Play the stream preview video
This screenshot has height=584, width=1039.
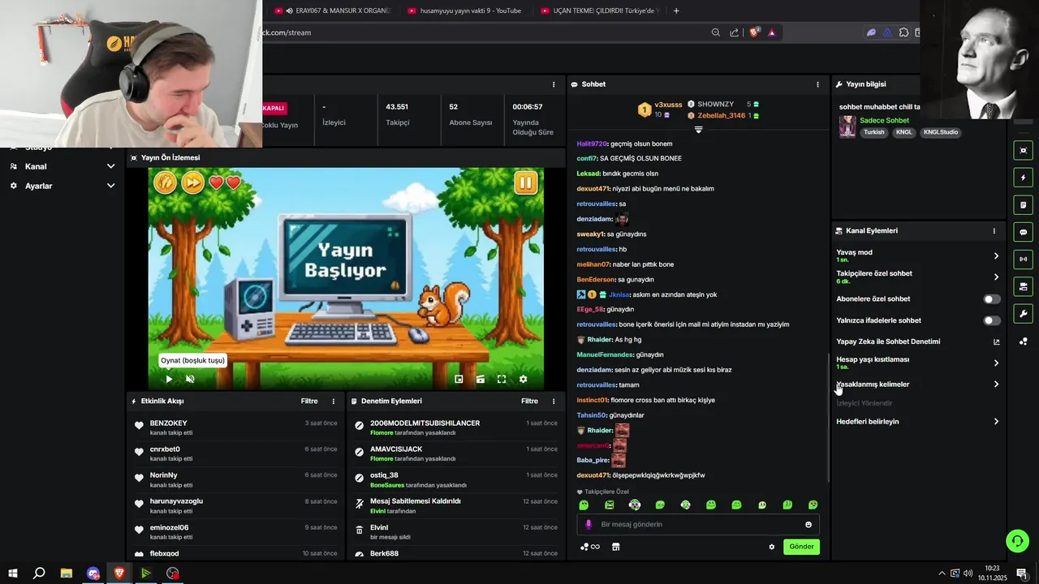click(169, 379)
